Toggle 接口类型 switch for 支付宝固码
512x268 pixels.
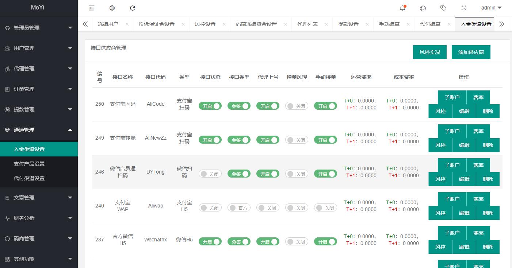point(239,106)
